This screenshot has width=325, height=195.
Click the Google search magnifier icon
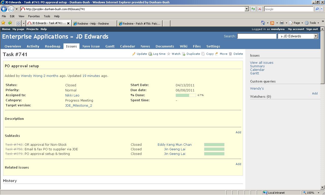click(x=317, y=9)
